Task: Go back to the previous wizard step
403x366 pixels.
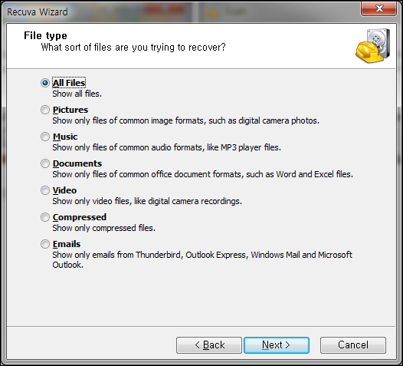Action: [209, 345]
